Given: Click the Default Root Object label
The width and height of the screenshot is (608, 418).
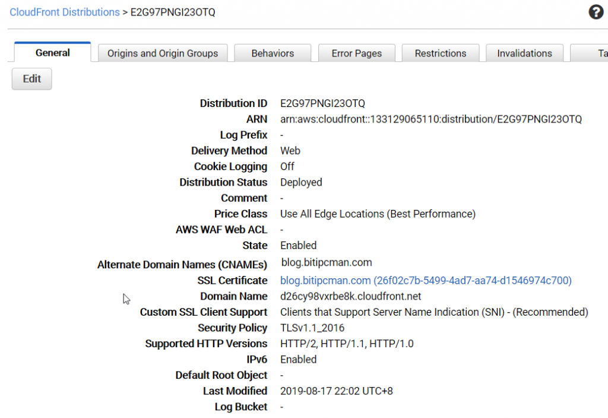Looking at the screenshot, I should 221,375.
